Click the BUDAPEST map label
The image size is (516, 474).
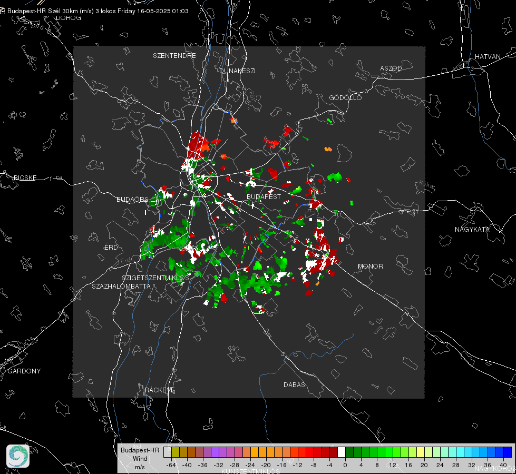(264, 196)
